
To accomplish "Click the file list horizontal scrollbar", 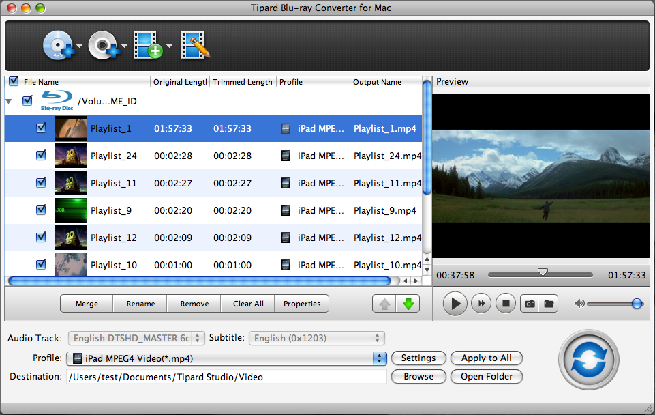I will point(200,281).
